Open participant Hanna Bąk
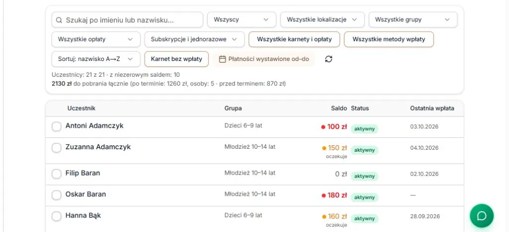This screenshot has height=232, width=509. pyautogui.click(x=83, y=216)
